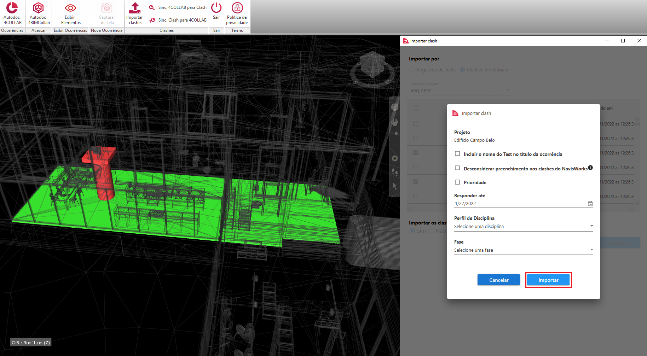Select Clashes individuais radio in background window
The height and width of the screenshot is (356, 647).
462,70
